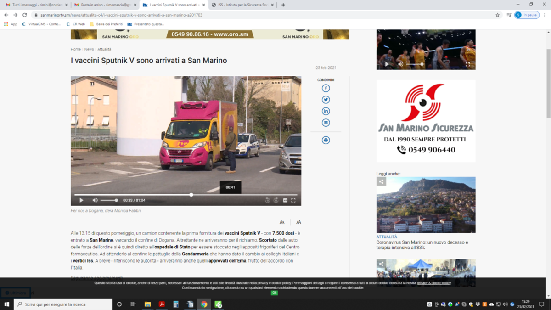
Task: Open video in fullscreen mode
Action: (x=293, y=200)
